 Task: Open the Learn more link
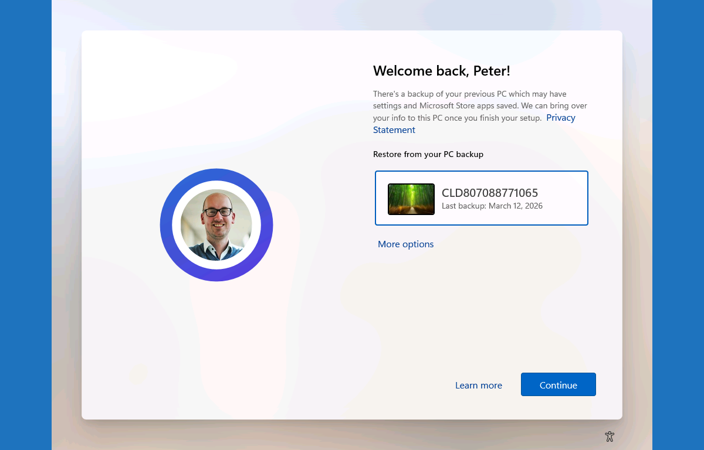click(478, 386)
